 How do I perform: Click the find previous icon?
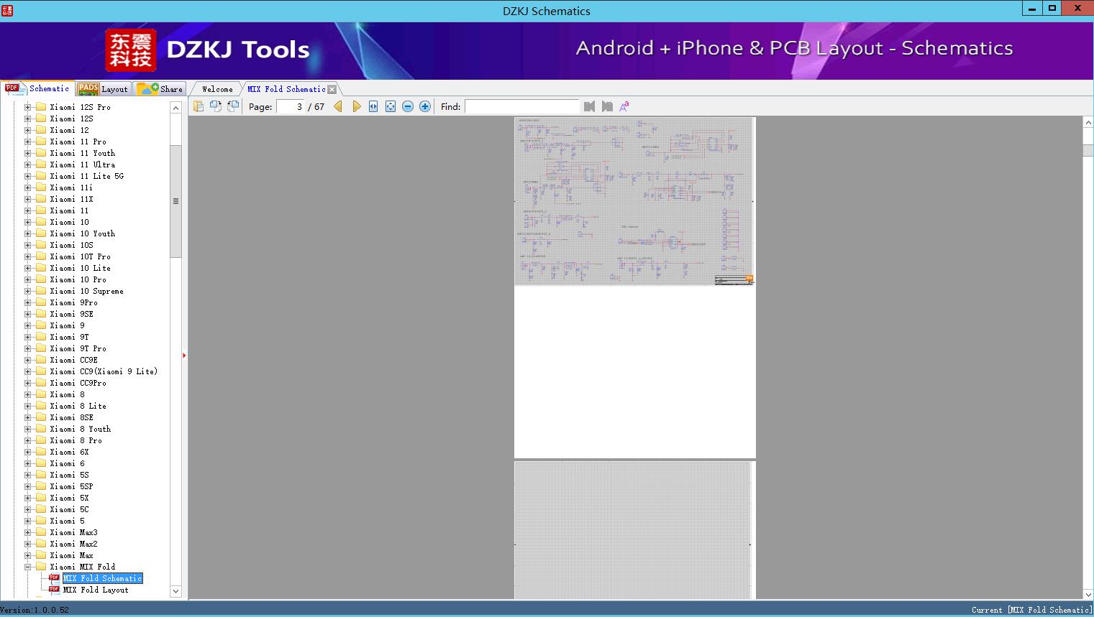click(x=590, y=106)
